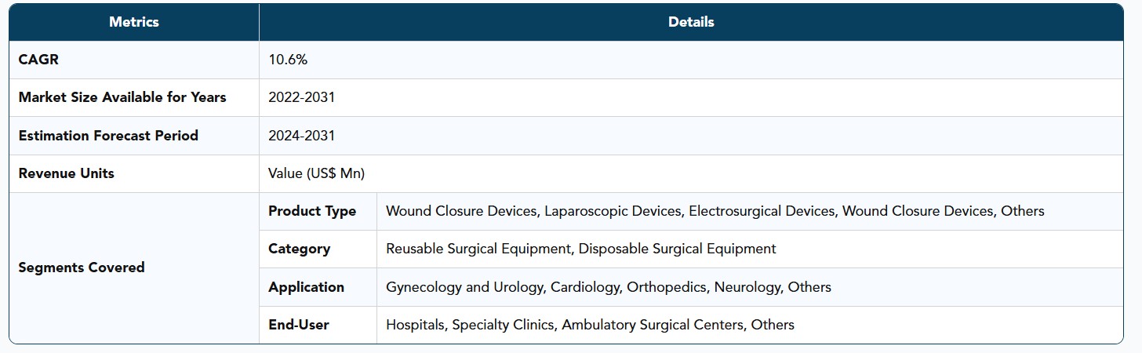Select Estimation Forecast Period label

(108, 136)
